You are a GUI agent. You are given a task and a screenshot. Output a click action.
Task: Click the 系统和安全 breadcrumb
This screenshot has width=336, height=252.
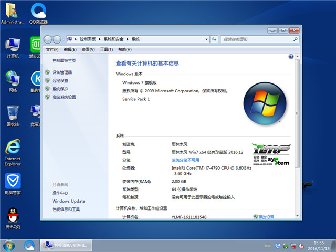[x=113, y=39]
